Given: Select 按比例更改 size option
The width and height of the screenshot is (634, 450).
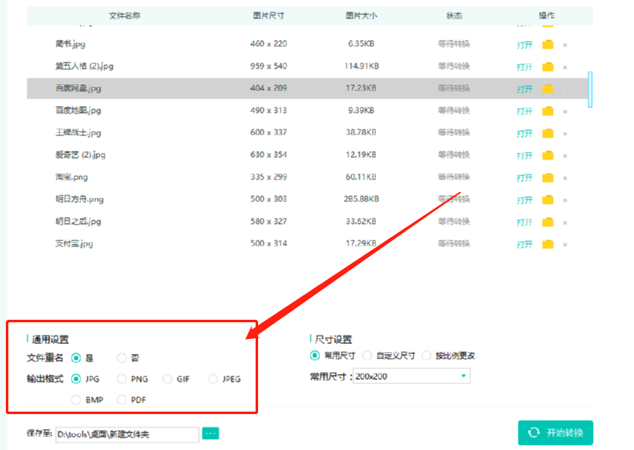Looking at the screenshot, I should tap(426, 356).
